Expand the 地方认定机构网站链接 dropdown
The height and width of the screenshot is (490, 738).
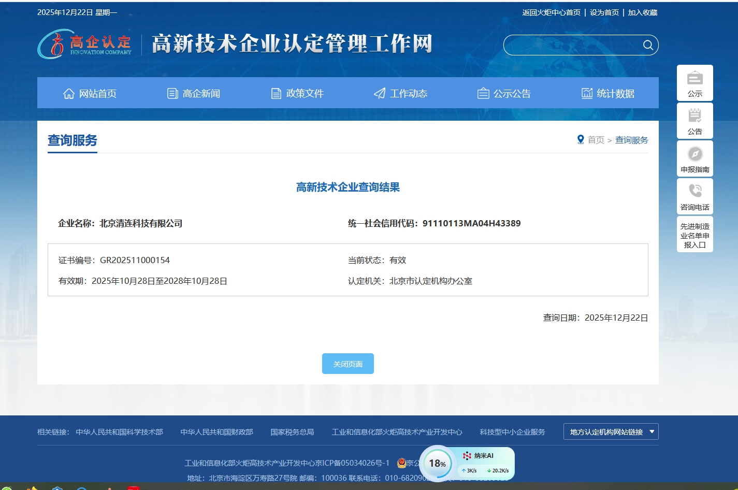(611, 432)
